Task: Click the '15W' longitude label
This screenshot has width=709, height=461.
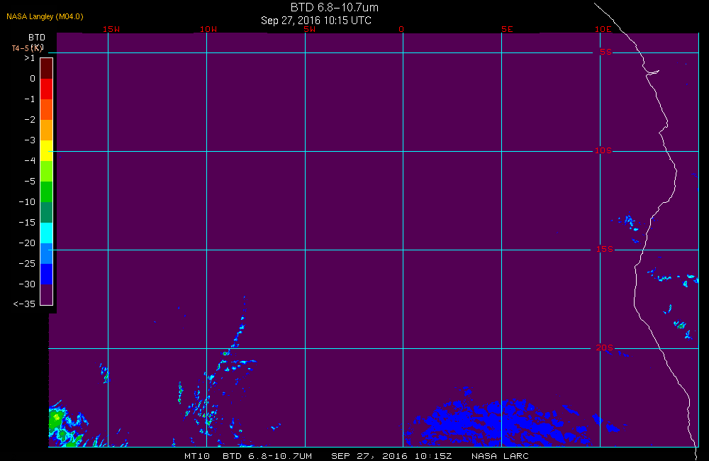Action: pyautogui.click(x=111, y=29)
